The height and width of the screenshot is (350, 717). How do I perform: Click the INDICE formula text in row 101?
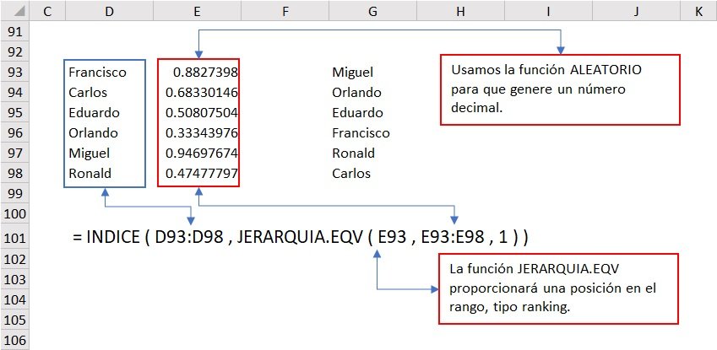coord(301,238)
